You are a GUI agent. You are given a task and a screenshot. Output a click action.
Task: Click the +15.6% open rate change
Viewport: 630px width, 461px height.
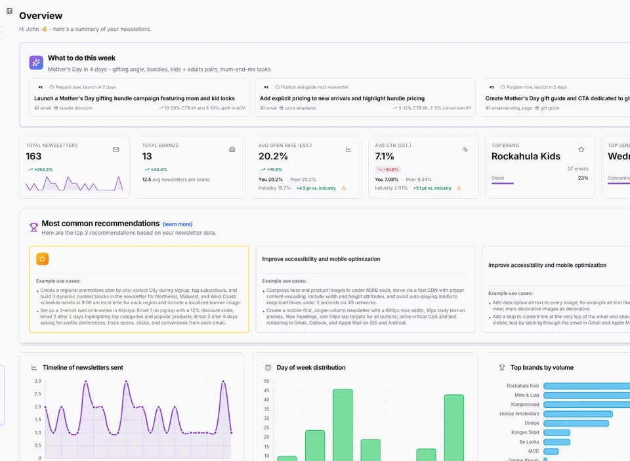point(271,169)
